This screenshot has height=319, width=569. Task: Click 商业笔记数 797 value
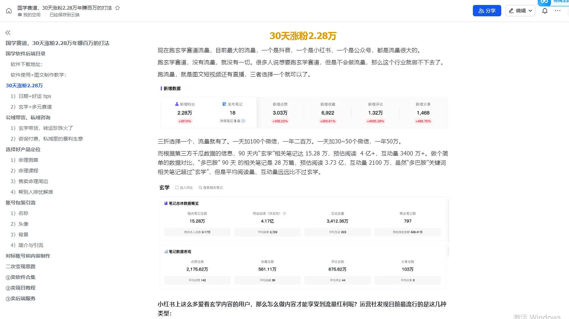click(408, 221)
